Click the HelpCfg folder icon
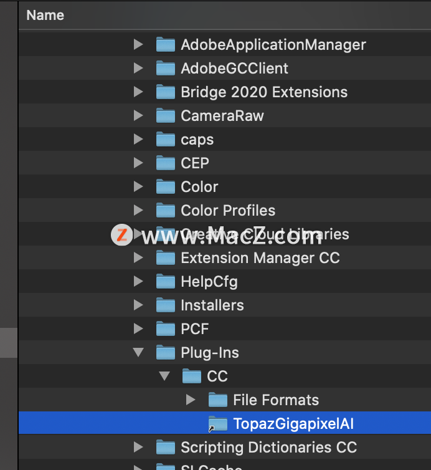The image size is (431, 470). click(x=166, y=281)
